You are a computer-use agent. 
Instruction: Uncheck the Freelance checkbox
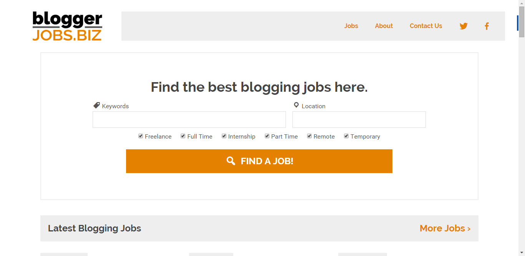tap(141, 136)
